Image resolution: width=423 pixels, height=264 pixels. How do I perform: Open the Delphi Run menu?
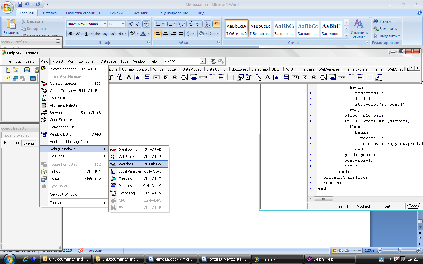pyautogui.click(x=71, y=61)
